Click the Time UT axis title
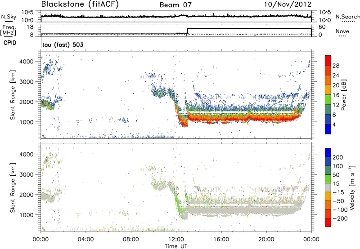 (x=176, y=246)
